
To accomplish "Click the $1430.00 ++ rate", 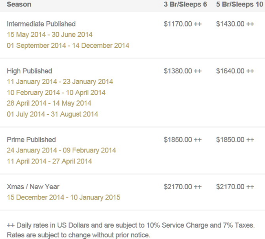I will (235, 24).
